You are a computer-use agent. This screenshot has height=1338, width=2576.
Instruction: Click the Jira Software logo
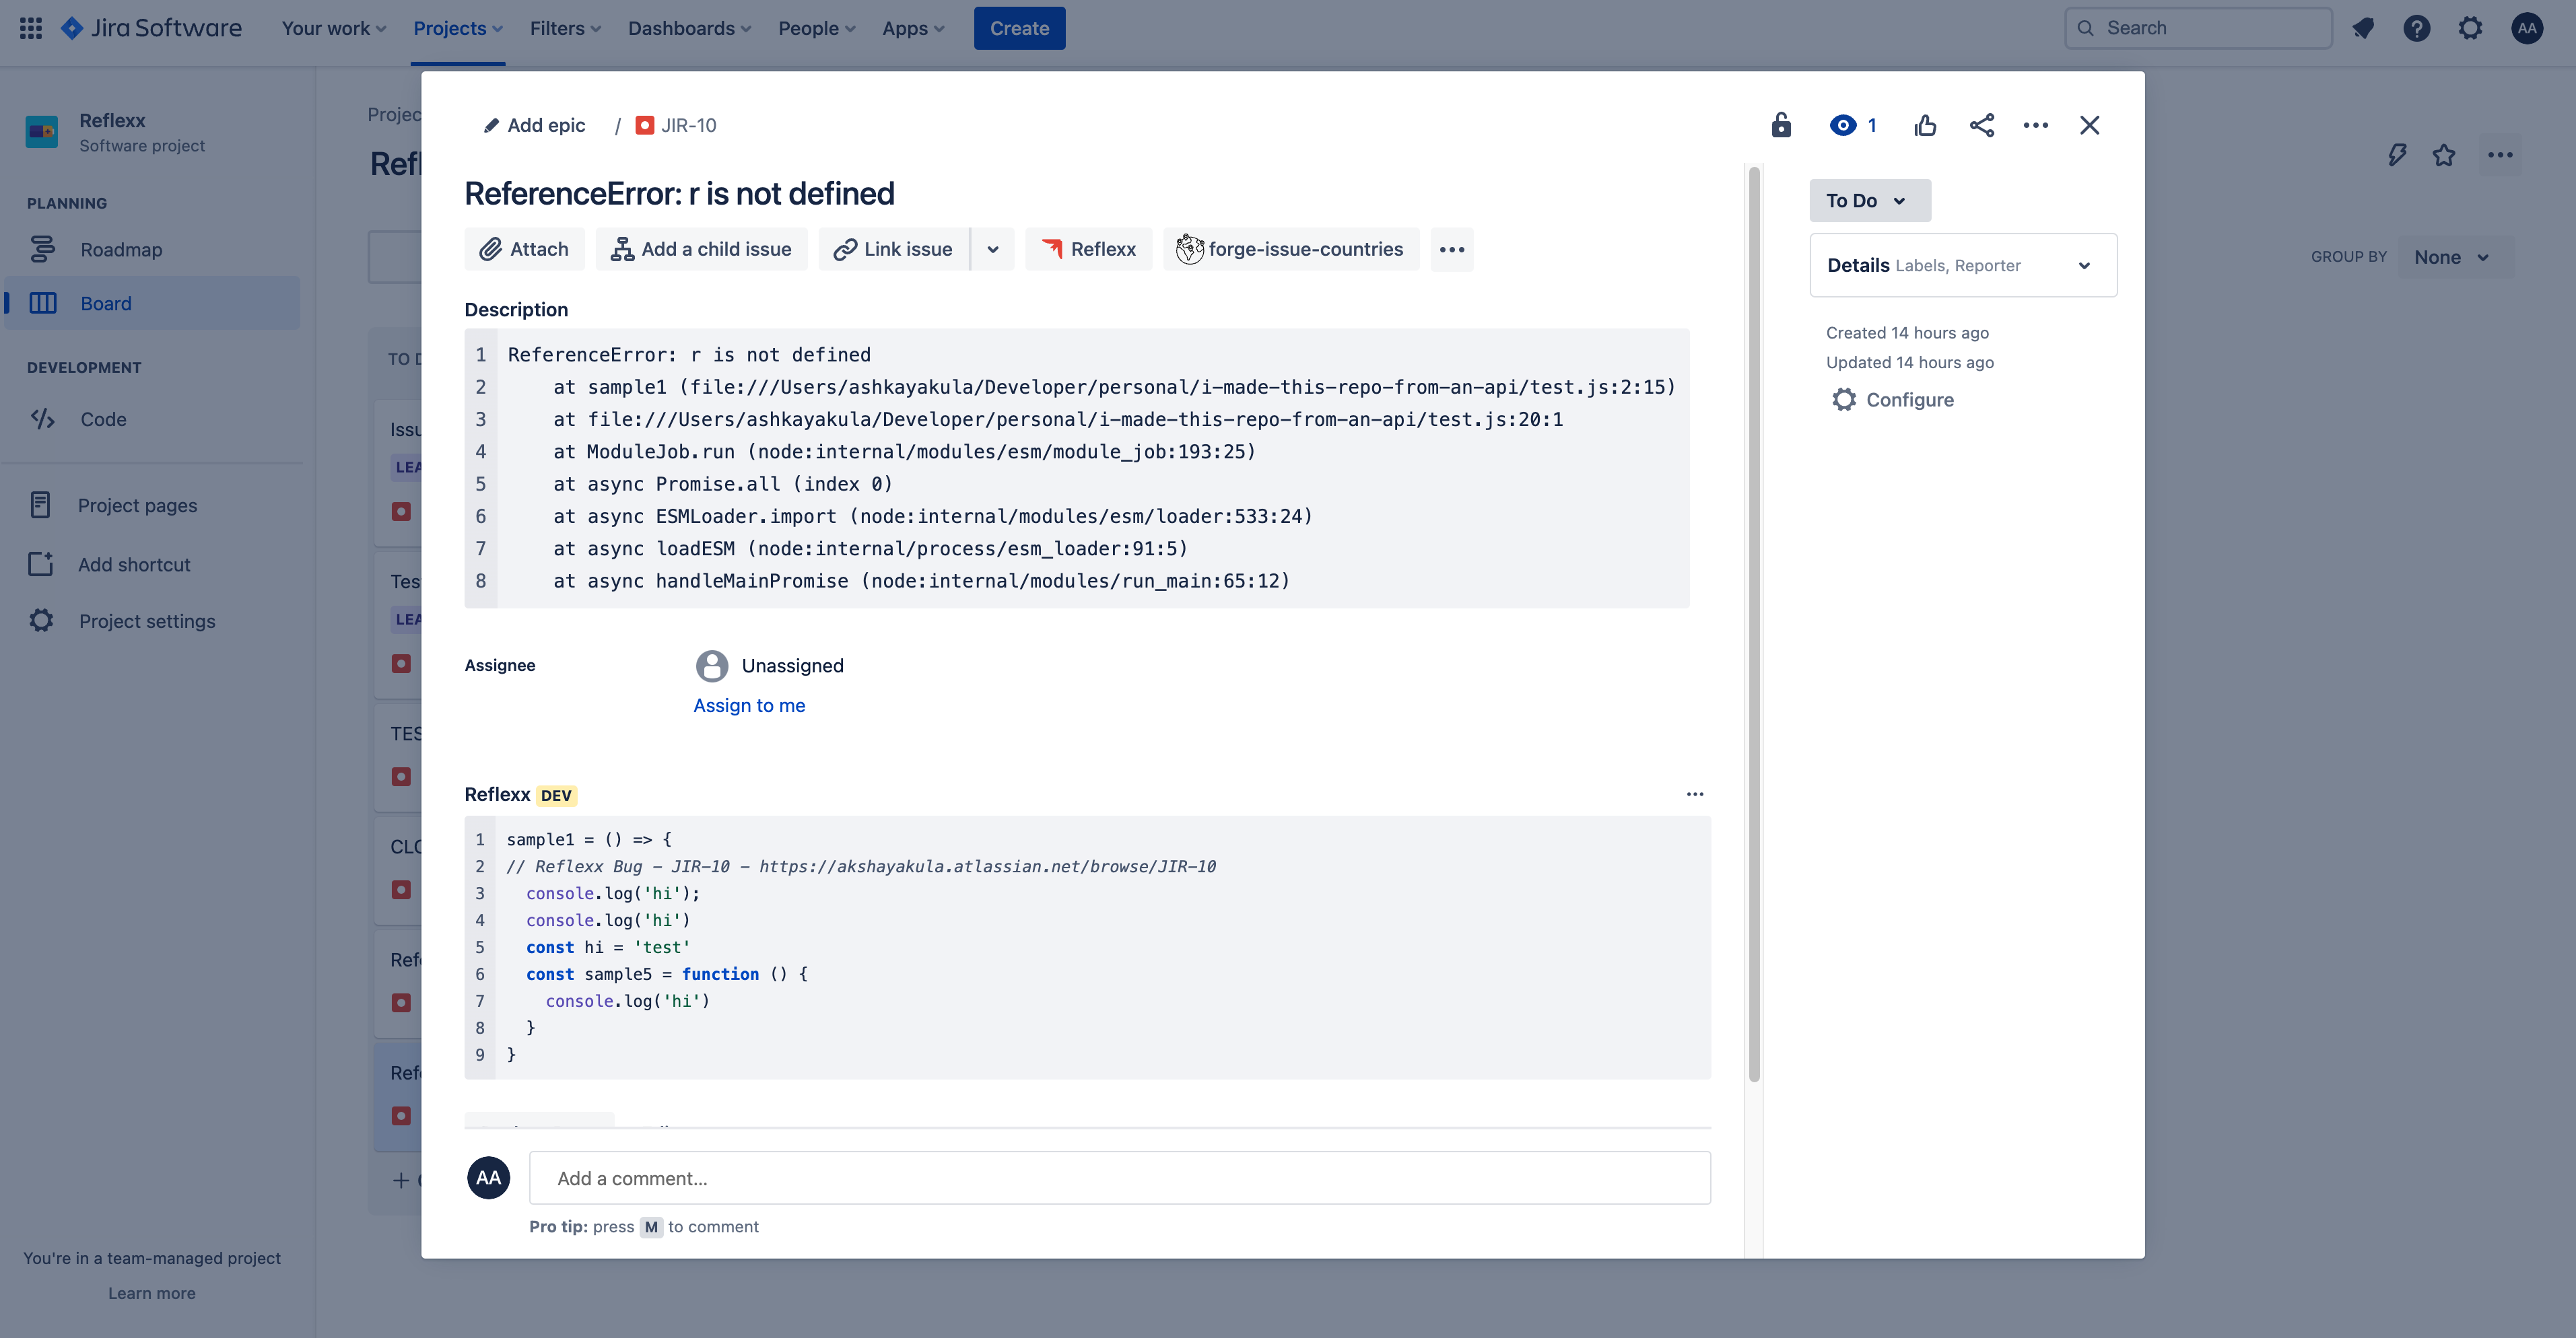(151, 28)
